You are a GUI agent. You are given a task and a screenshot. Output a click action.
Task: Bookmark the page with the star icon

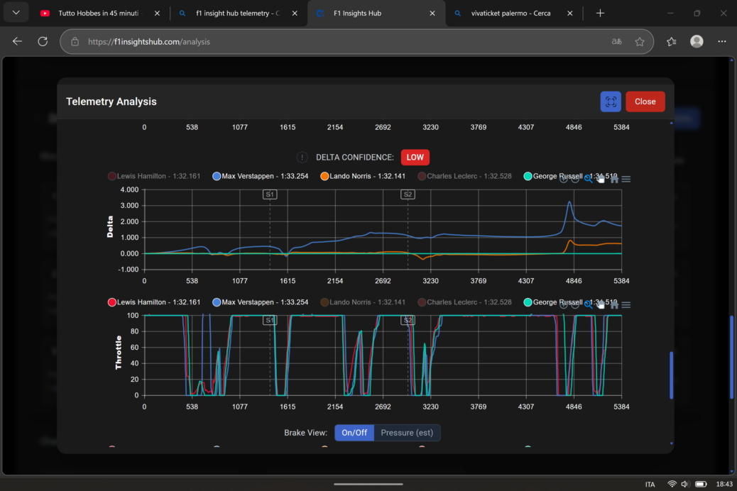coord(640,42)
